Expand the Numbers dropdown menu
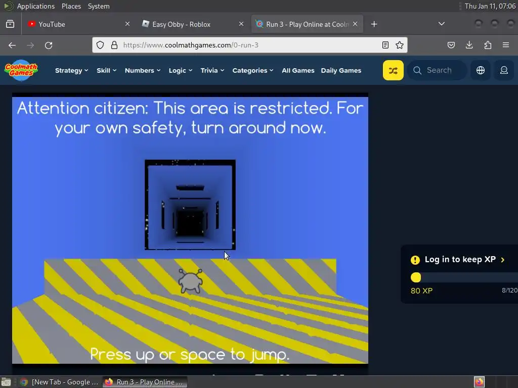The image size is (518, 388). (142, 70)
